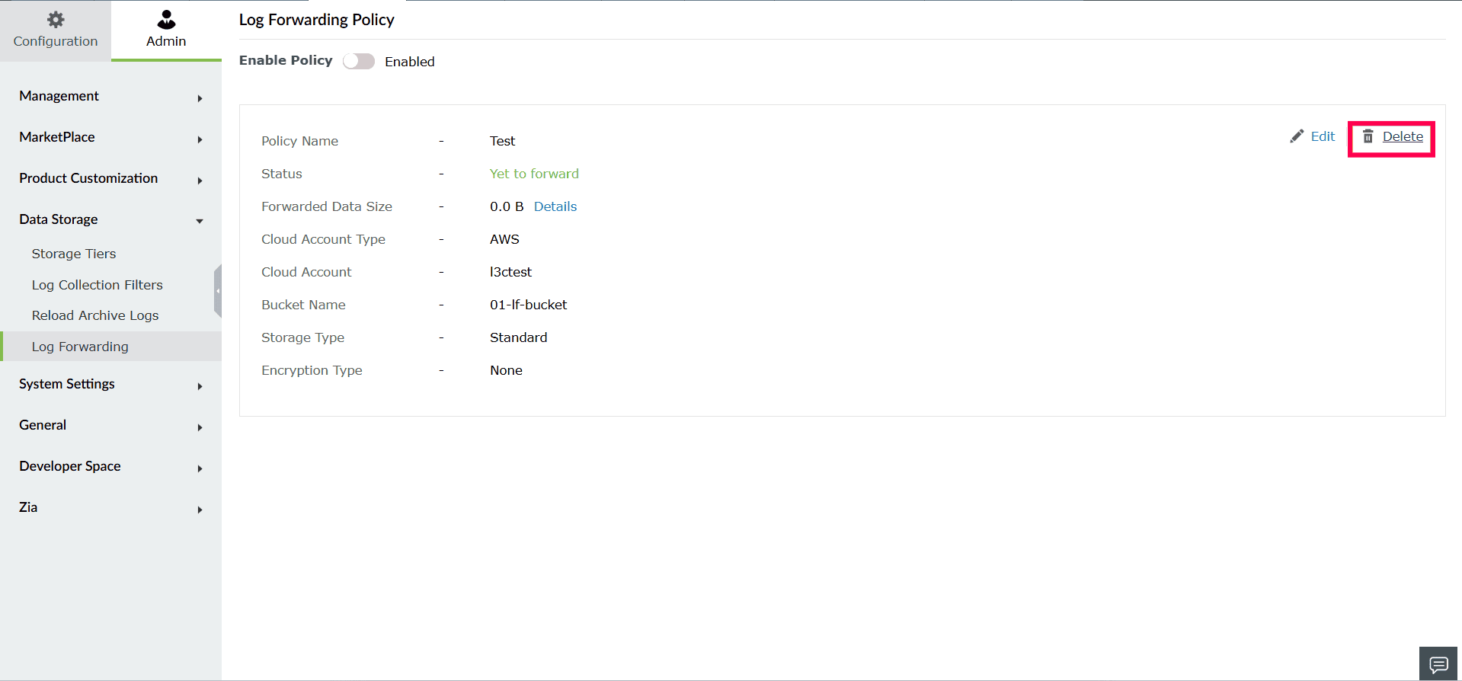Open Storage Tiers in sidebar
The width and height of the screenshot is (1462, 681).
click(74, 254)
